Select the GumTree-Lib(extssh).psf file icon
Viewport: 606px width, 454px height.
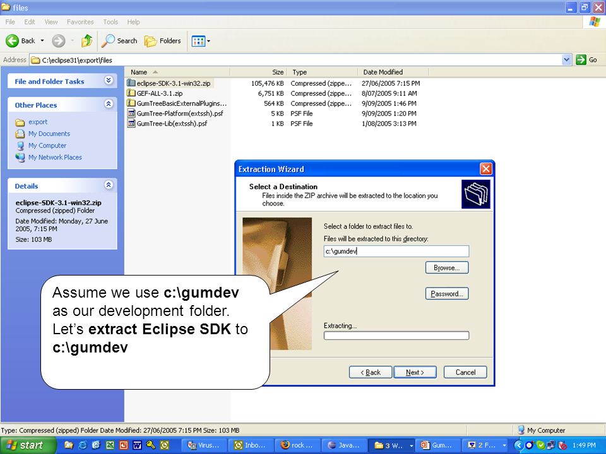[x=131, y=123]
